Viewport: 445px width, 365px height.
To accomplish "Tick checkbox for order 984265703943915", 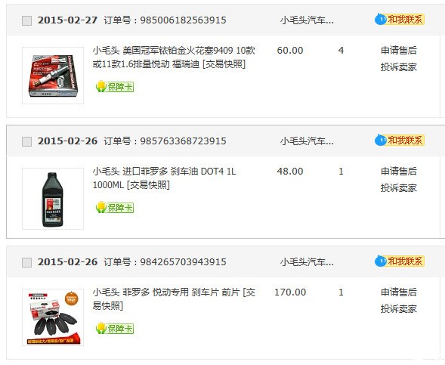I will click(x=26, y=262).
